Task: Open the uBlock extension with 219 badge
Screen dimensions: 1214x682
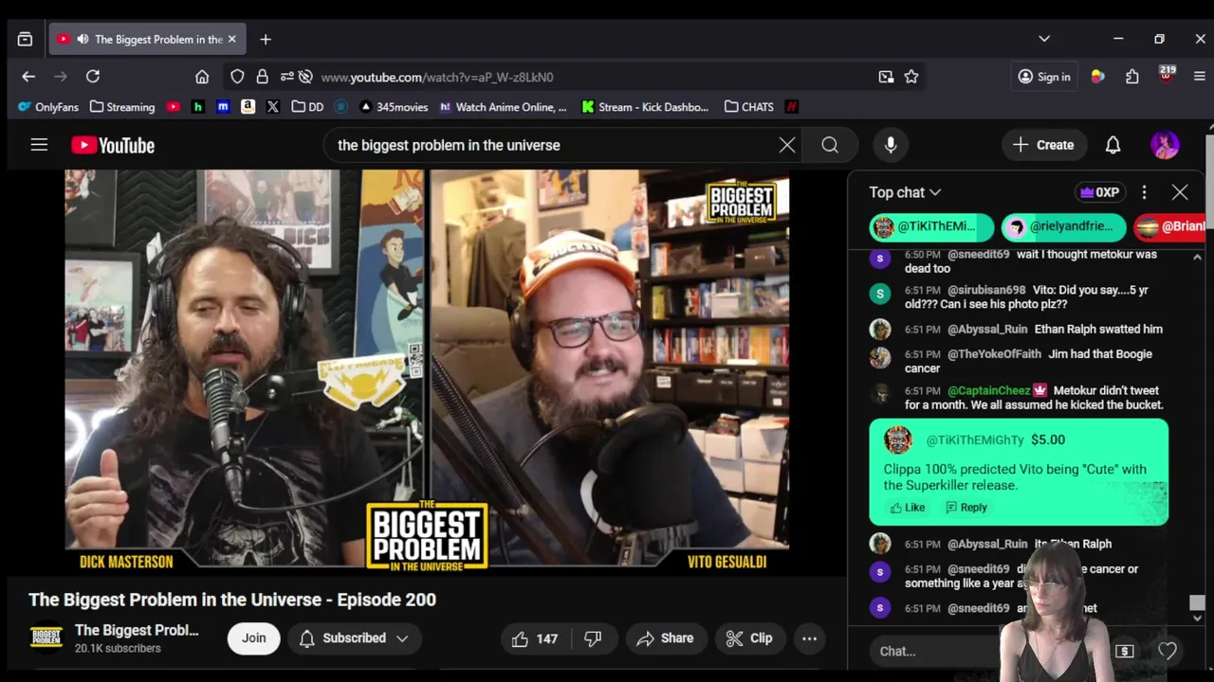Action: 1166,76
